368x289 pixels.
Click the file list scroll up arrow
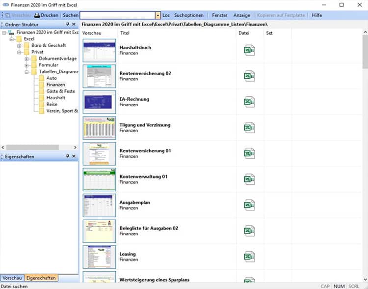365,32
